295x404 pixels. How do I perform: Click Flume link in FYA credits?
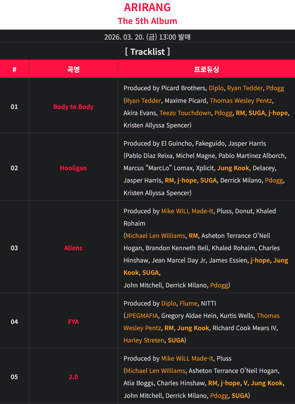189,303
